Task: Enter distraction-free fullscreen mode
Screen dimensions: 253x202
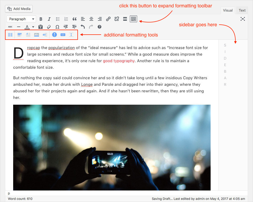Action: click(x=243, y=19)
